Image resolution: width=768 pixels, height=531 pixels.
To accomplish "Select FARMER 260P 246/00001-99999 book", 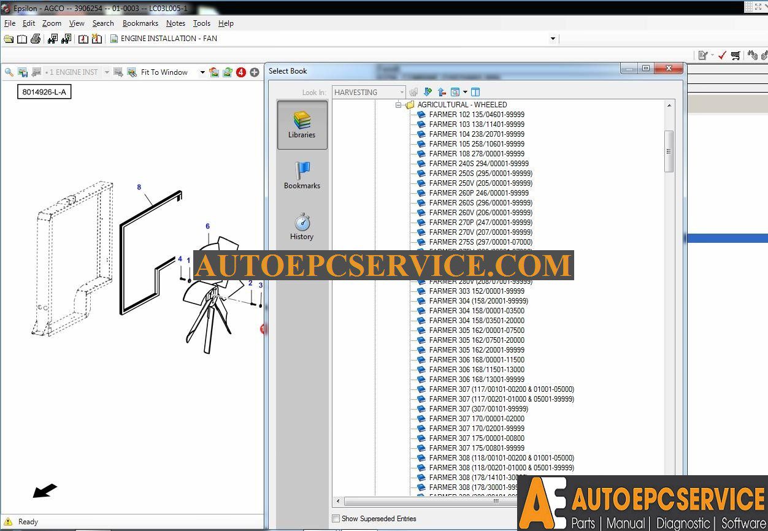I will pos(479,193).
